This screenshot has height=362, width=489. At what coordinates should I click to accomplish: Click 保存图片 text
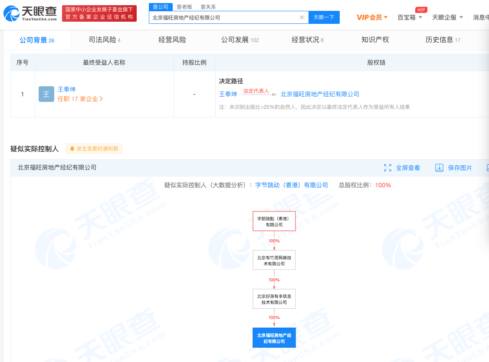tap(460, 168)
